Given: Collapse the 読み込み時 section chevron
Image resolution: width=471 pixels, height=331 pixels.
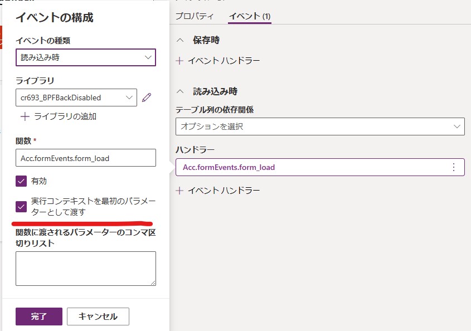Looking at the screenshot, I should [180, 91].
